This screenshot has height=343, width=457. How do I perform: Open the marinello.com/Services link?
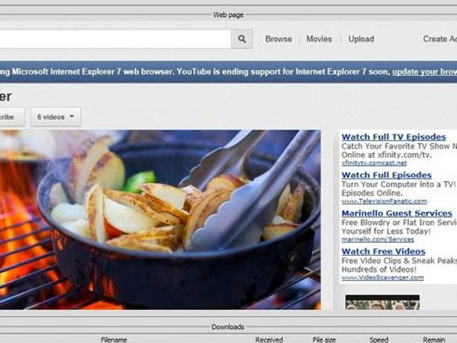coord(378,239)
